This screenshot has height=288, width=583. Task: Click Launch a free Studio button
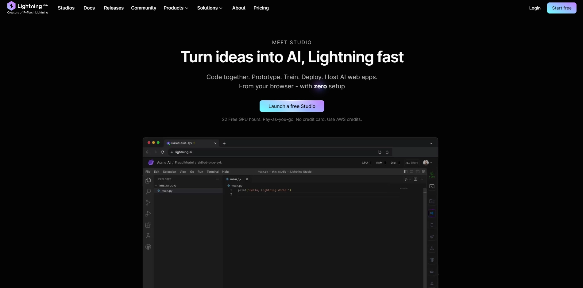point(292,106)
